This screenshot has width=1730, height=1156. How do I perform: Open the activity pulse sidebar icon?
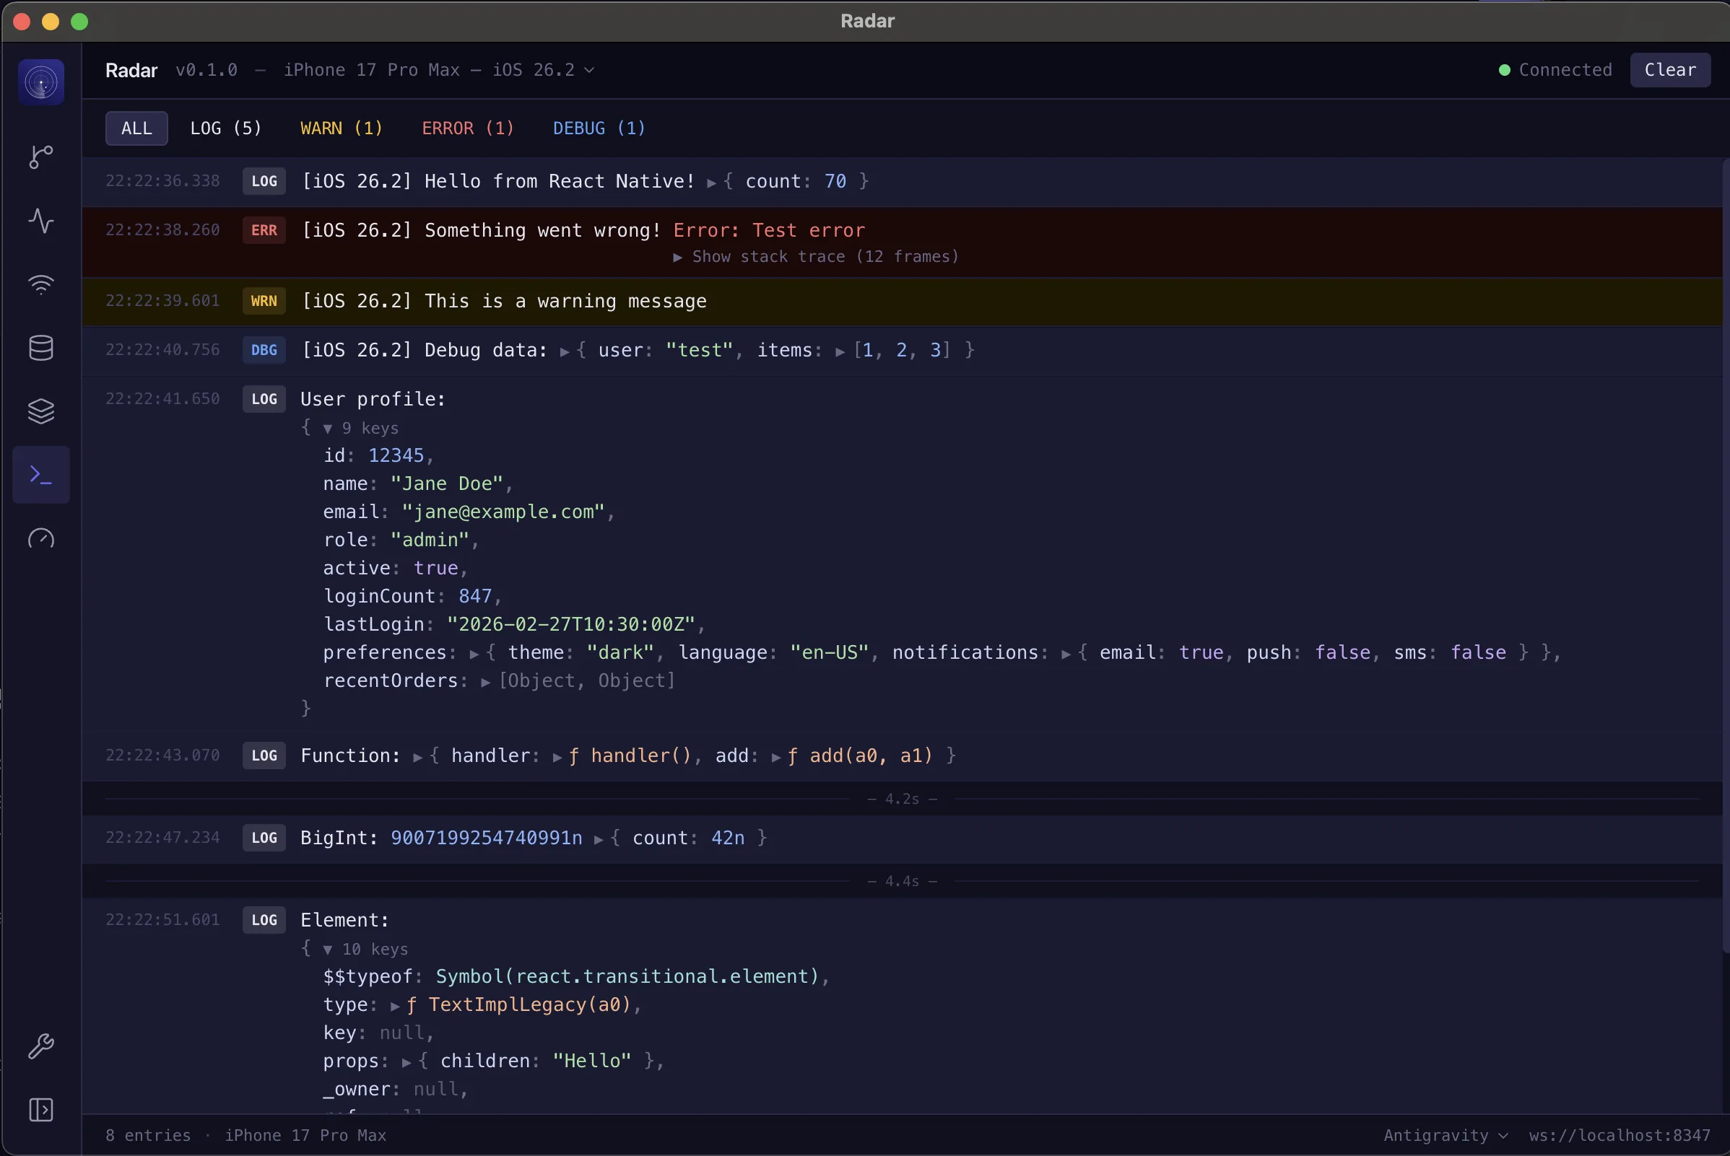pyautogui.click(x=41, y=220)
